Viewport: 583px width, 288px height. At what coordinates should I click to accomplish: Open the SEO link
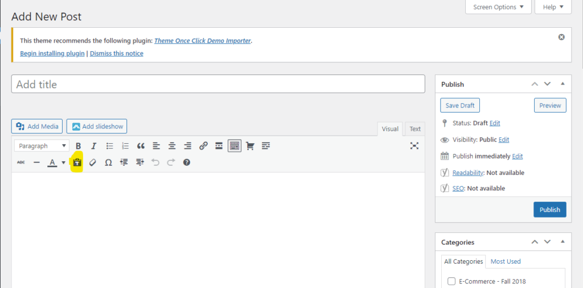click(458, 189)
